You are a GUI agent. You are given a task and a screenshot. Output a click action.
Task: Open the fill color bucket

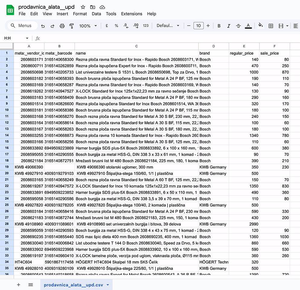260,26
